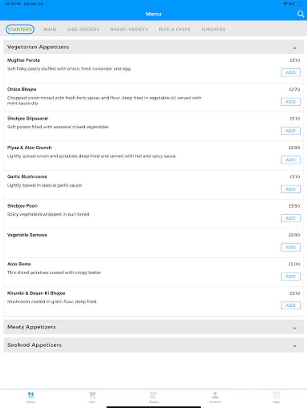Open the Orders list icon

154,395
